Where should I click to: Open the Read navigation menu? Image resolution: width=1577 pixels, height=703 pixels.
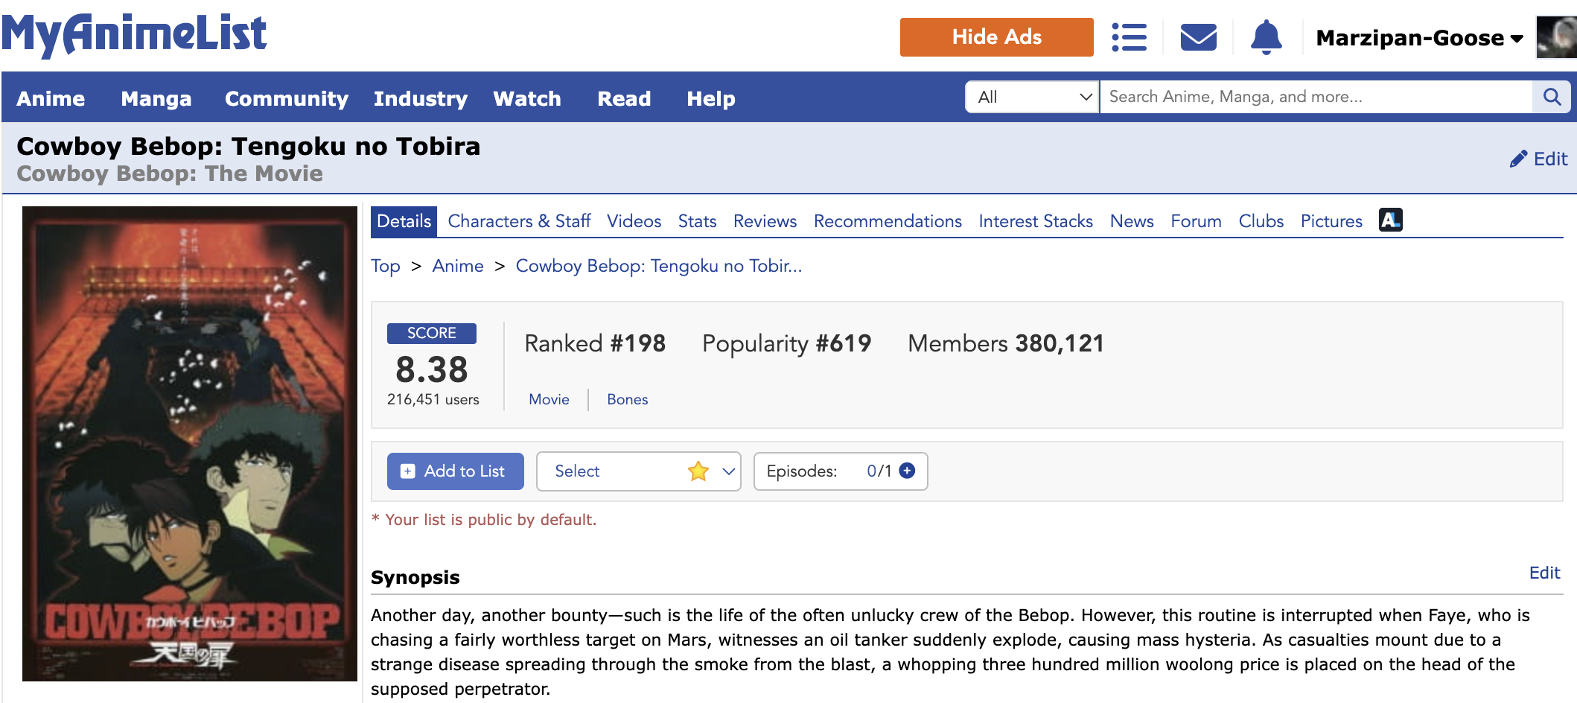(x=624, y=98)
